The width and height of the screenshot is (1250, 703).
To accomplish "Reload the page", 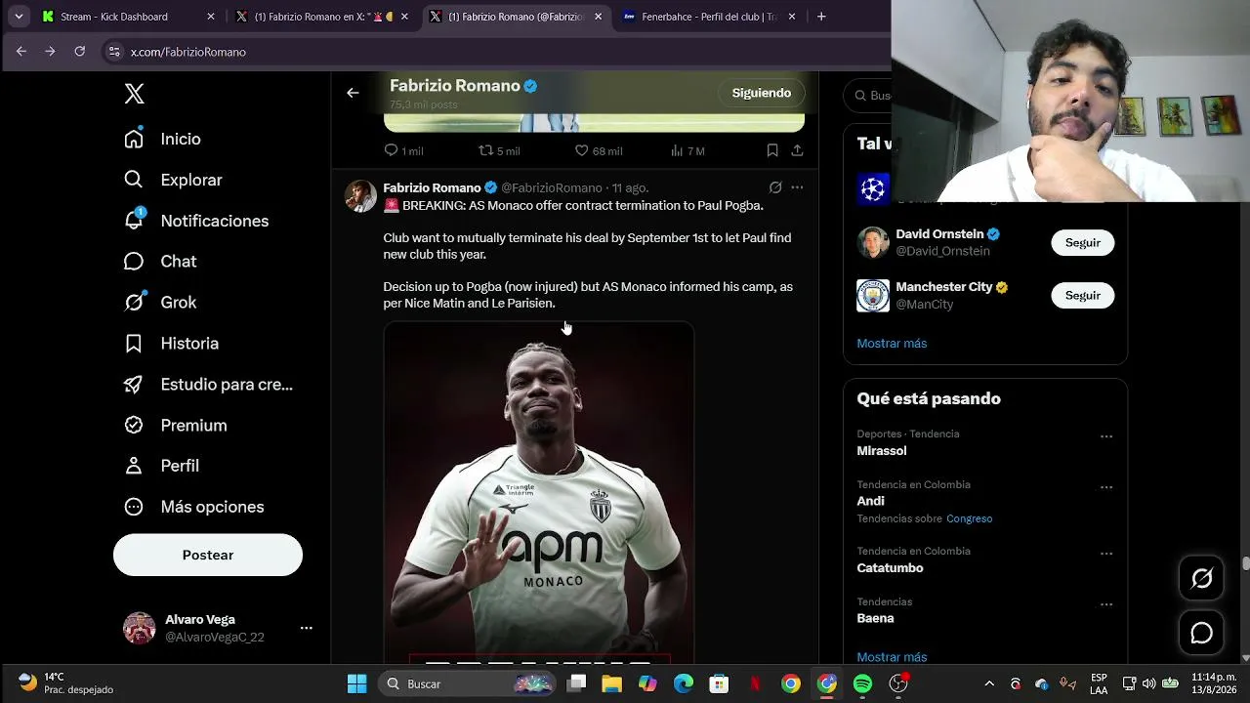I will pyautogui.click(x=80, y=52).
